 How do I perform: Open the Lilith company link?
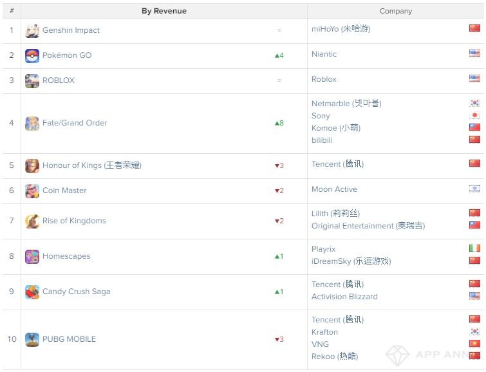[x=335, y=214]
